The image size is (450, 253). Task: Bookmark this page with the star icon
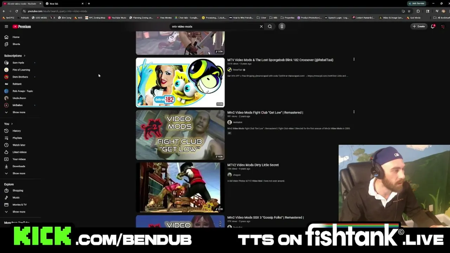[x=409, y=11]
